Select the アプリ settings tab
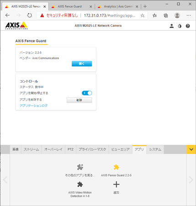Screen dimensions: 196x206 (139, 150)
